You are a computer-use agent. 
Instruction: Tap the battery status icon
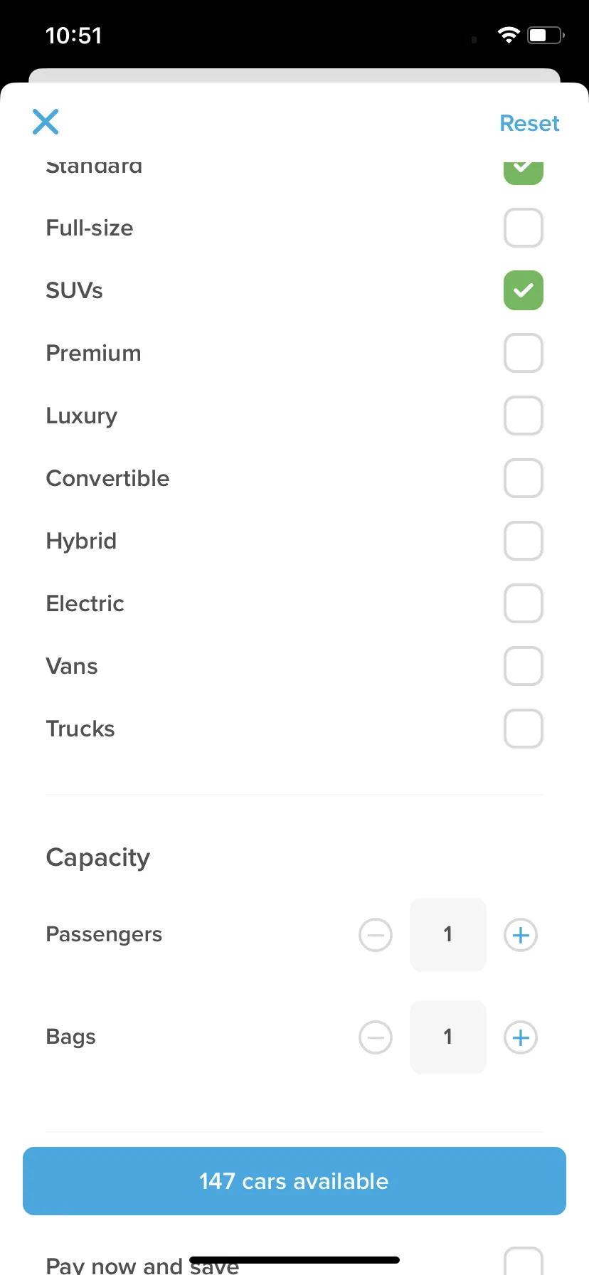pos(546,35)
